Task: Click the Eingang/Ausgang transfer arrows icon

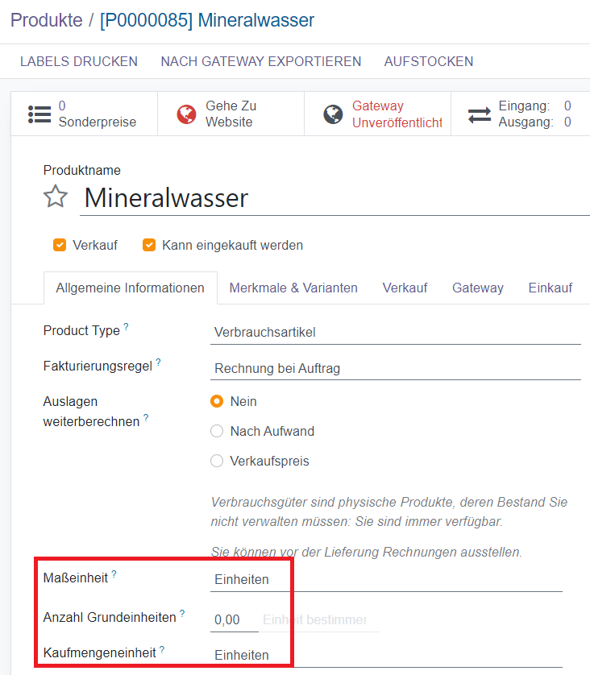Action: click(480, 114)
